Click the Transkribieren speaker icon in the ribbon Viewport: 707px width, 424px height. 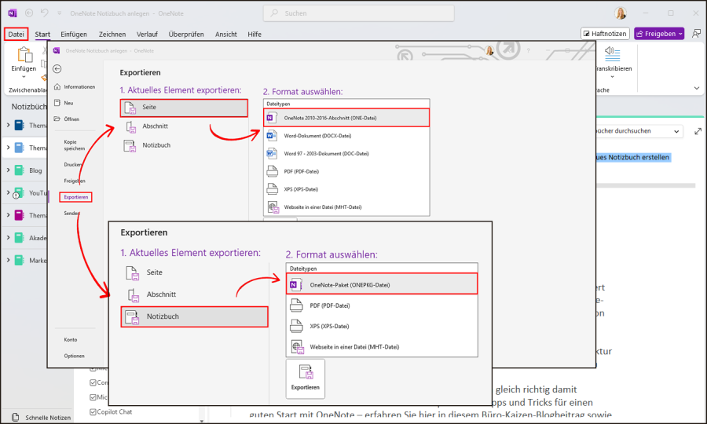coord(612,53)
